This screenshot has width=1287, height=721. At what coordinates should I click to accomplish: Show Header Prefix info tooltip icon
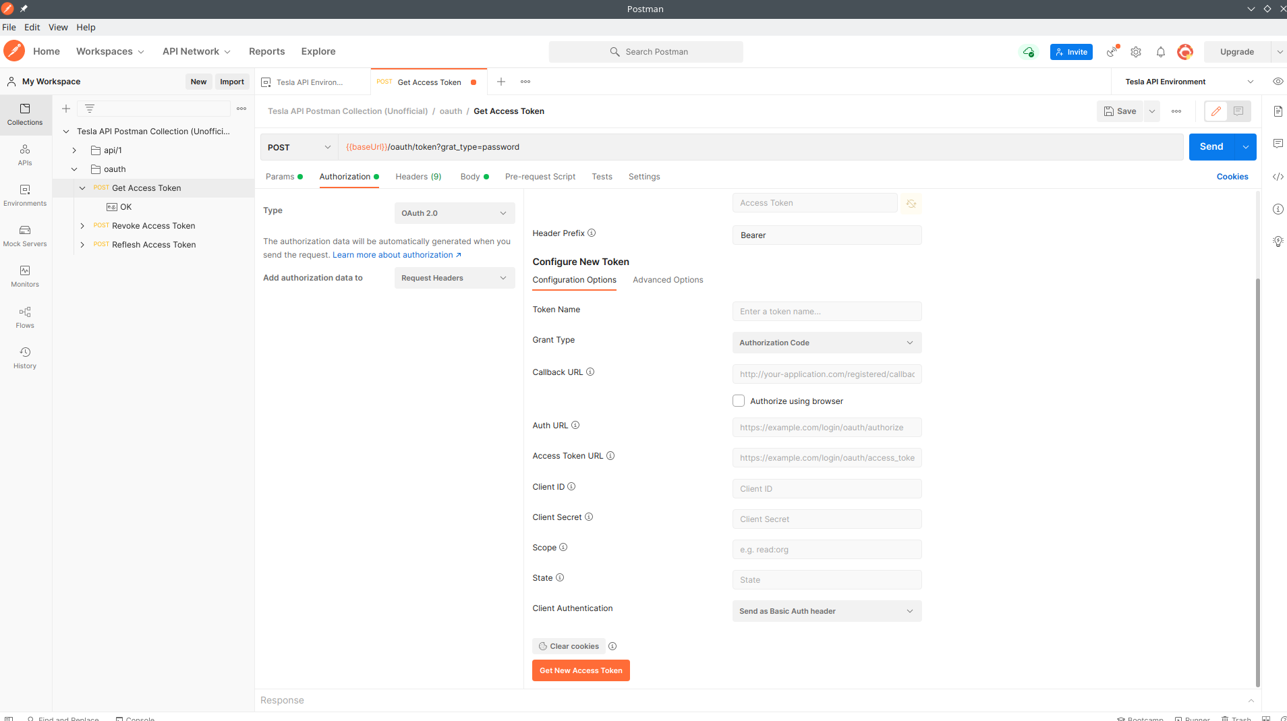pyautogui.click(x=592, y=233)
